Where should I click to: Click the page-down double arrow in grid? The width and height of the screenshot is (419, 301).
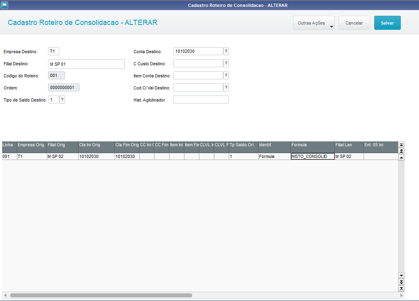[401, 282]
